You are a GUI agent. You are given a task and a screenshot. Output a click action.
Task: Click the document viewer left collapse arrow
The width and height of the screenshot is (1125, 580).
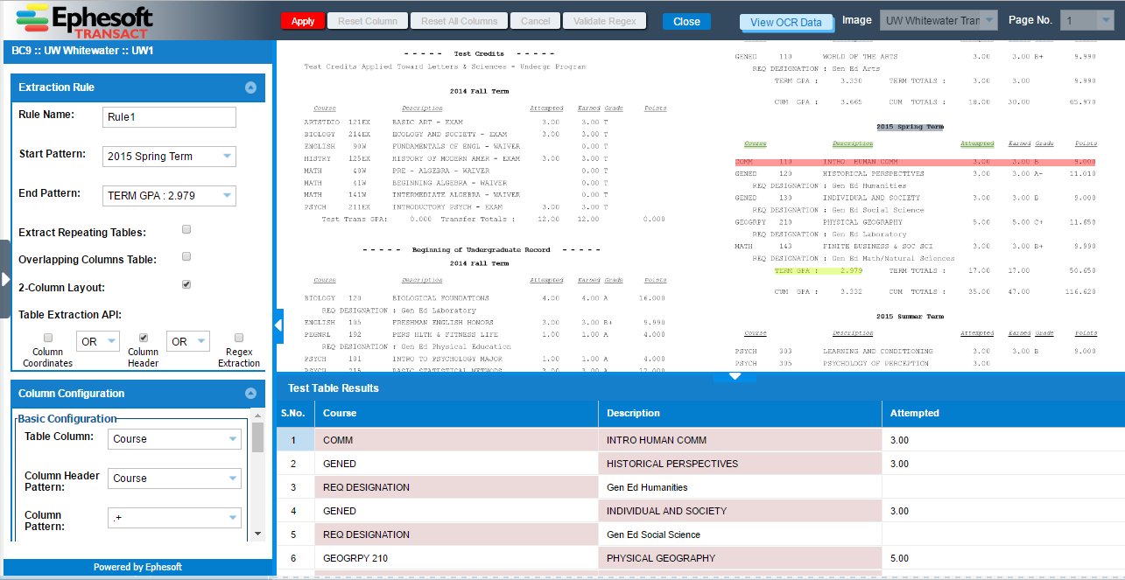(279, 325)
